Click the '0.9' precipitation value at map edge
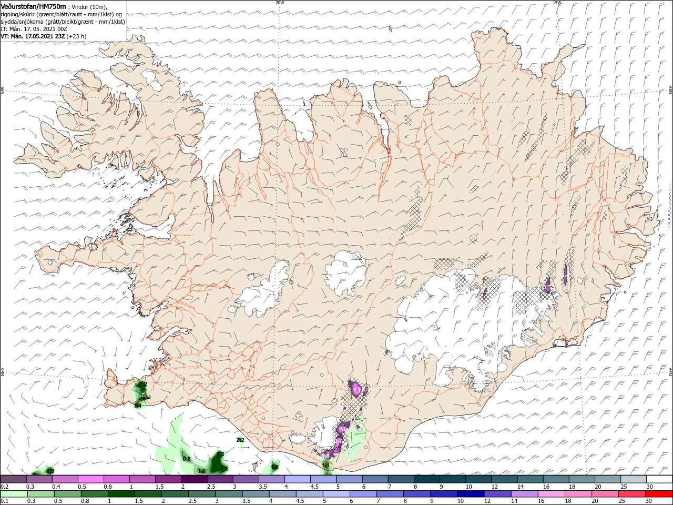 click(50, 470)
